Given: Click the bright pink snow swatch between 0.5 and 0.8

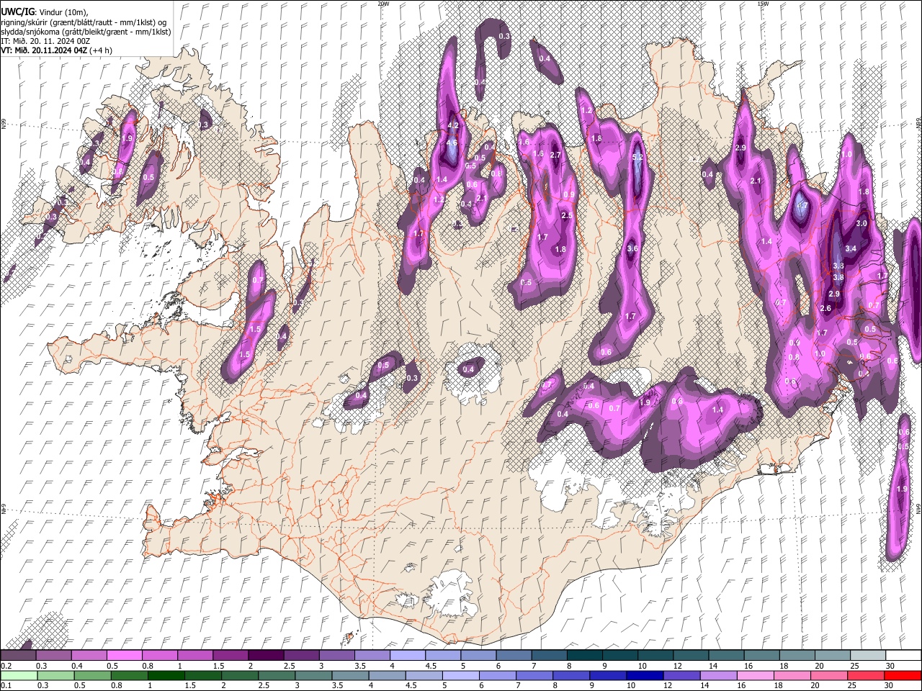Looking at the screenshot, I should pos(124,655).
